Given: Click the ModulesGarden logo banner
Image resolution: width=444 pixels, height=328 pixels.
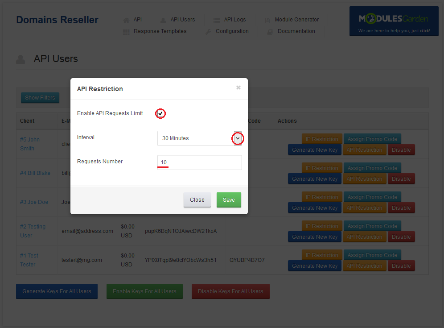Looking at the screenshot, I should [x=394, y=21].
